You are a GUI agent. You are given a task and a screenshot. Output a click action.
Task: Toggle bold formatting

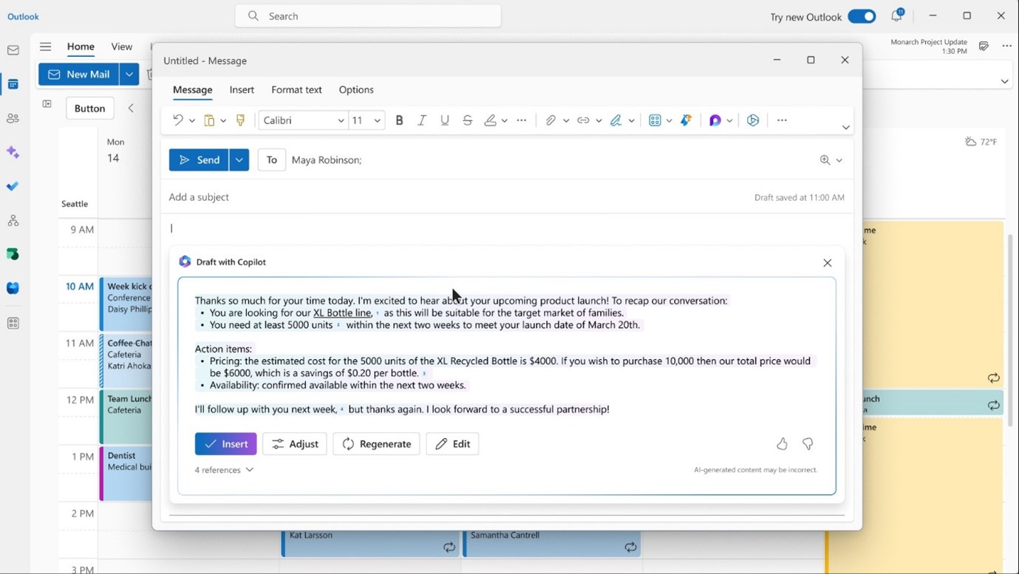tap(399, 120)
